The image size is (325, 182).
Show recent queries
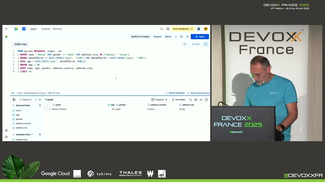pos(198,93)
